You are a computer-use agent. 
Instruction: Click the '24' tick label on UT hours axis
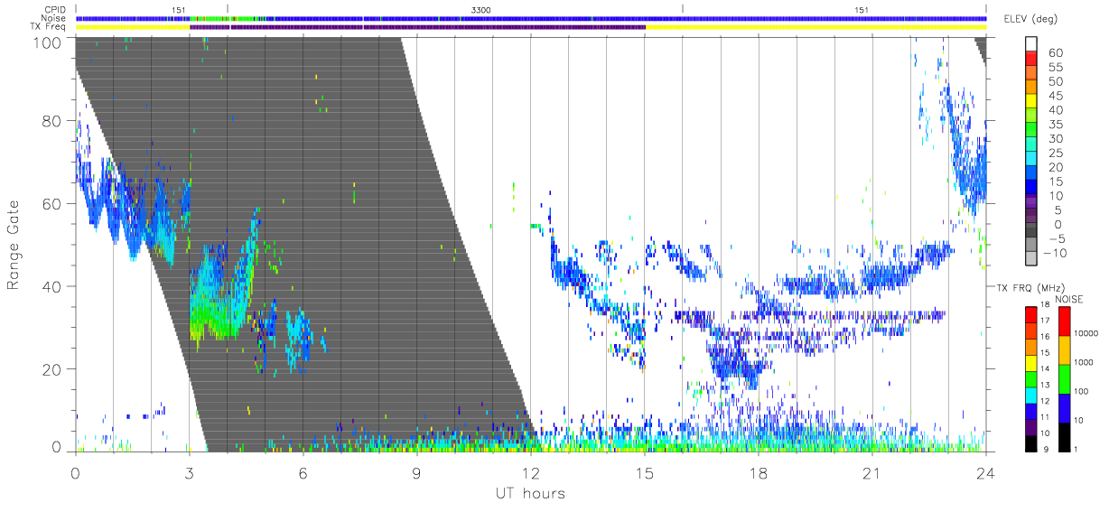[x=985, y=473]
